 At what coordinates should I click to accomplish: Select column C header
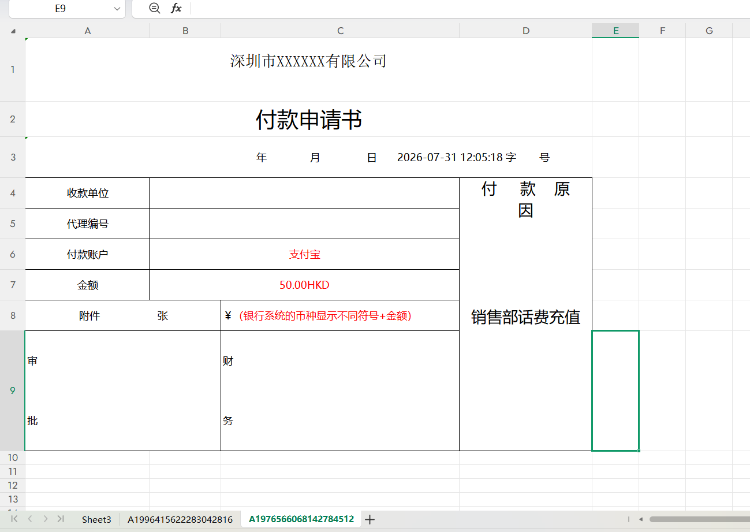tap(340, 31)
